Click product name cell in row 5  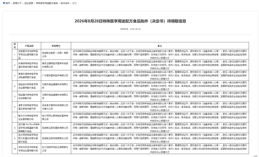[x=29, y=97]
